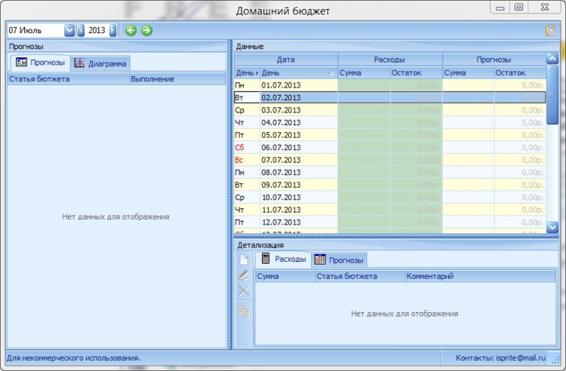Click the clipboard icon in the top toolbar

[551, 31]
